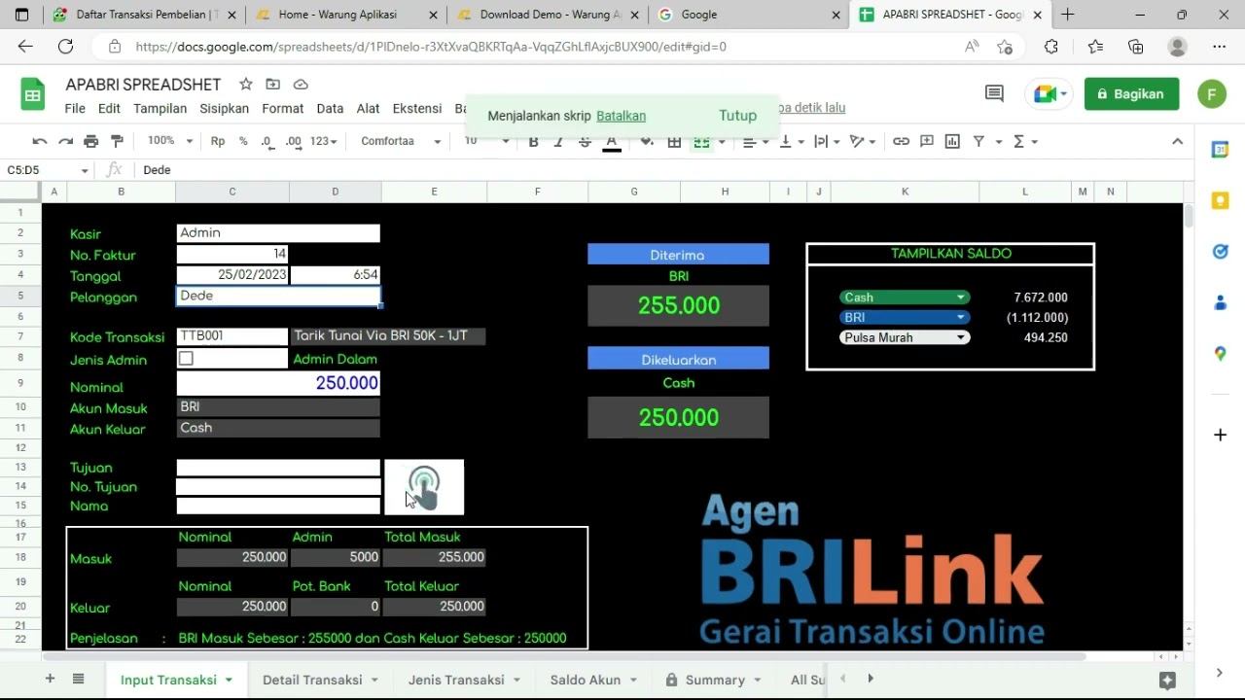Click the undo icon in toolbar
The image size is (1245, 700).
[x=40, y=142]
